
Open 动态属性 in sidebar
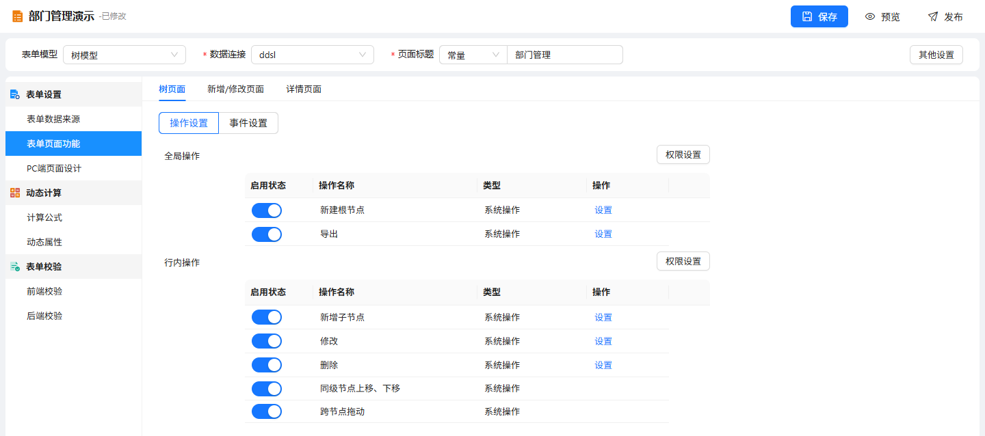[x=73, y=242]
